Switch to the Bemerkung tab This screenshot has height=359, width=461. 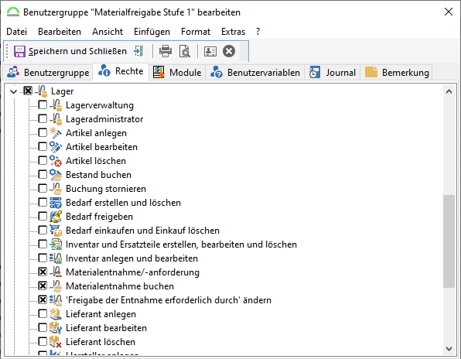click(x=397, y=72)
